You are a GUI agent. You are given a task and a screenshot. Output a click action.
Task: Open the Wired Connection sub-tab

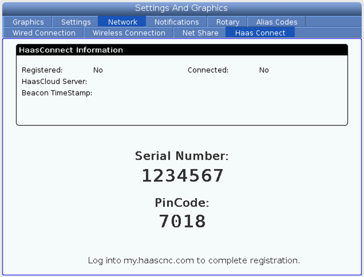coord(43,33)
